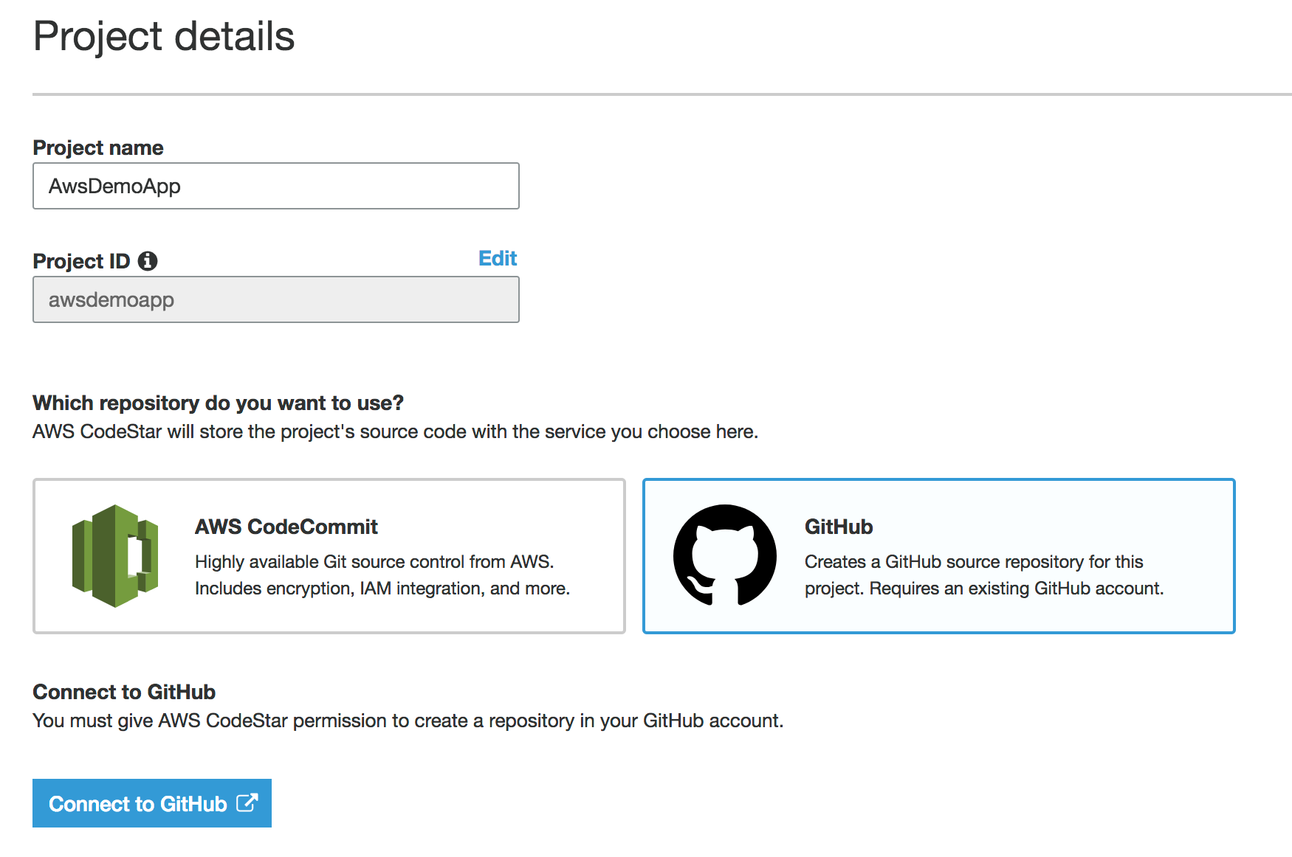
Task: Click the Connect to GitHub section heading
Action: coord(124,692)
